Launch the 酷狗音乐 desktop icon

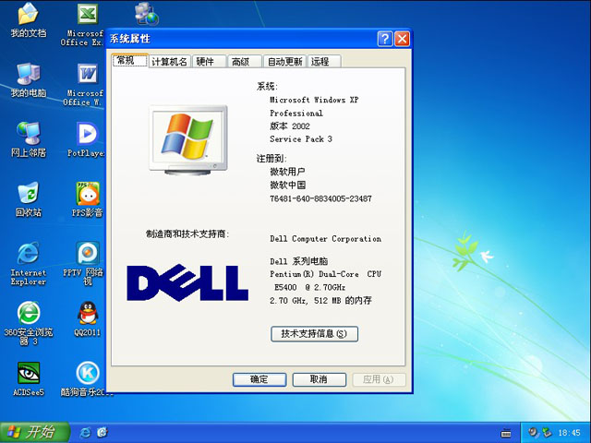(86, 378)
